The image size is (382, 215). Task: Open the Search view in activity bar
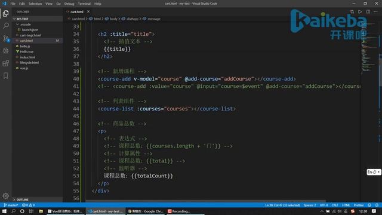point(5,26)
